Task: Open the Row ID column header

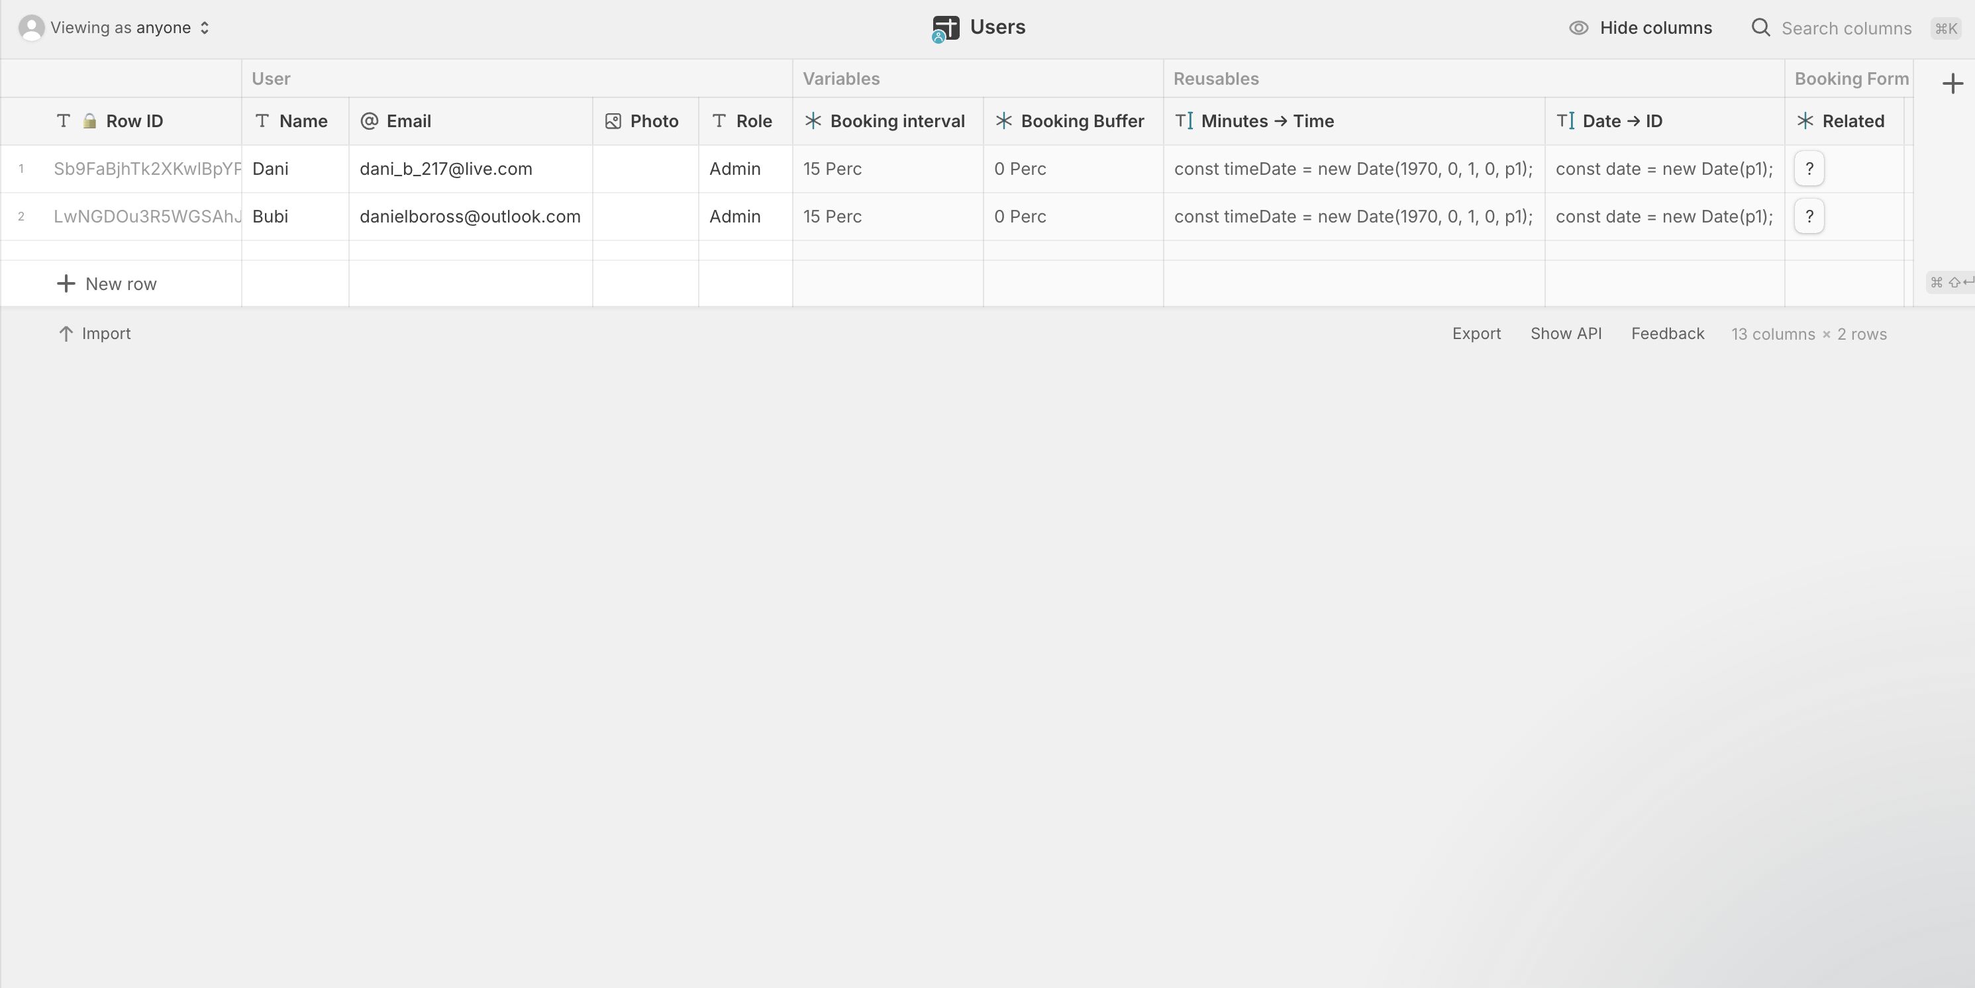Action: (x=121, y=121)
